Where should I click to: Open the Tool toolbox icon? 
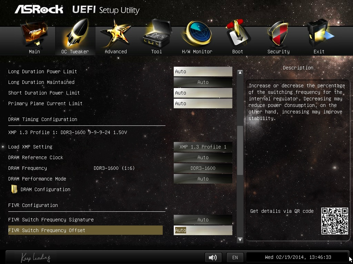click(157, 34)
